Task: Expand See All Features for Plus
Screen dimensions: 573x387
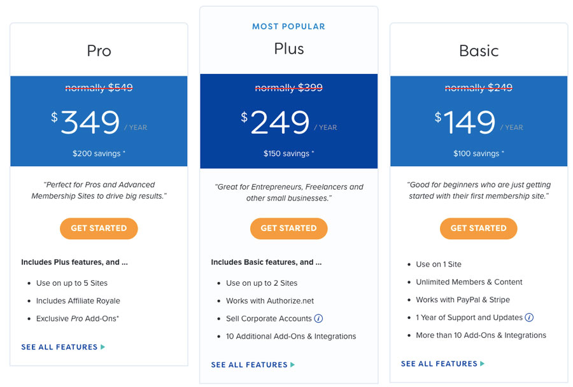Action: point(249,365)
